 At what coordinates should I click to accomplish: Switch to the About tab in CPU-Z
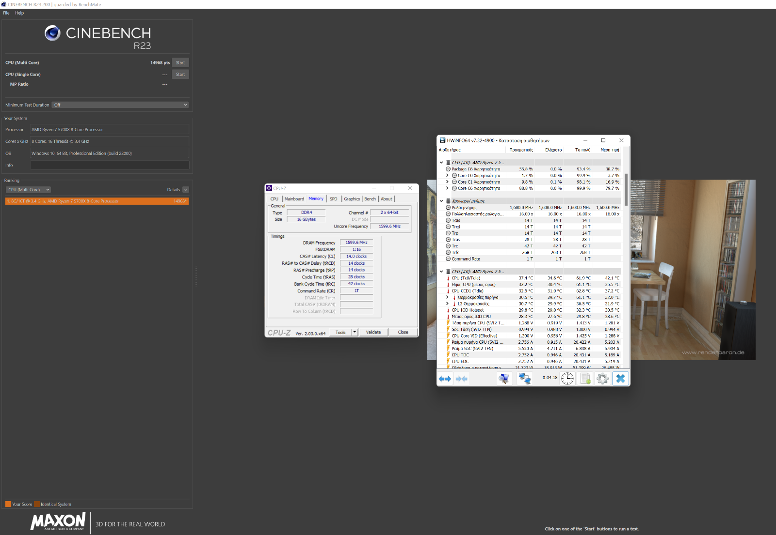click(x=387, y=199)
